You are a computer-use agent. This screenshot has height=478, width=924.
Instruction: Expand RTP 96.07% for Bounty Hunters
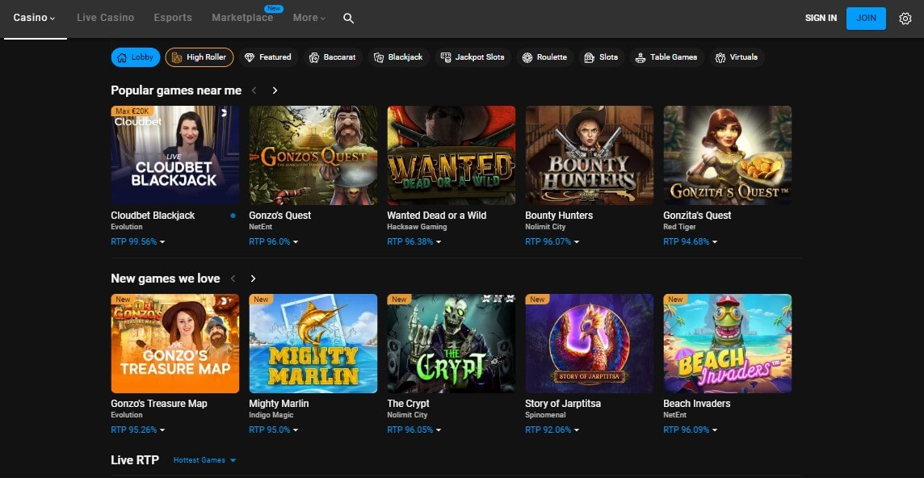(x=552, y=241)
